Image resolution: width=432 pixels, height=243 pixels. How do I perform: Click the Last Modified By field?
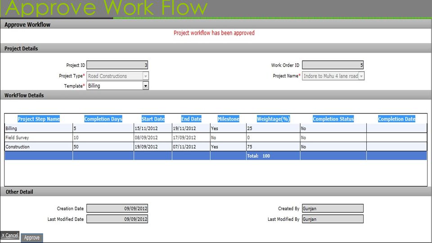tap(333, 219)
